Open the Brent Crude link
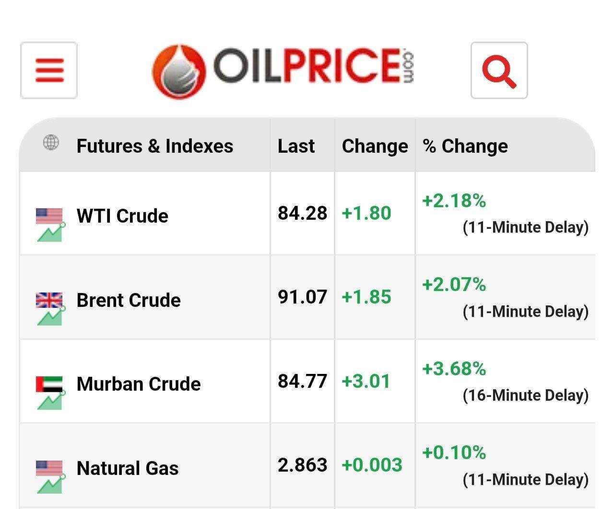The height and width of the screenshot is (509, 614). 129,300
